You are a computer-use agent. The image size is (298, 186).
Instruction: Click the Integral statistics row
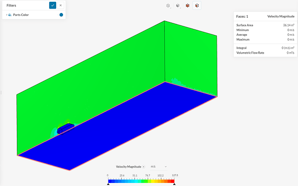pyautogui.click(x=265, y=48)
